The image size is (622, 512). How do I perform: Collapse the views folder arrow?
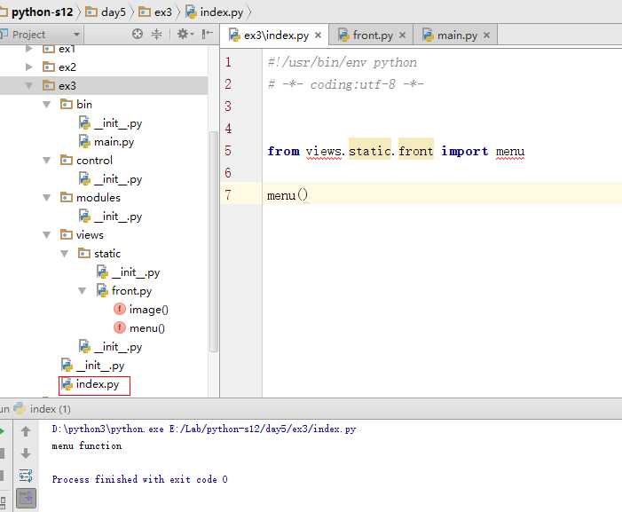[47, 235]
